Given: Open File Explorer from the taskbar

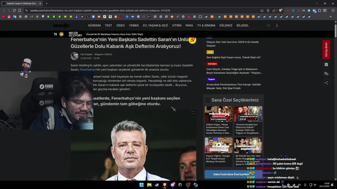Looking at the screenshot, I should pyautogui.click(x=149, y=185).
